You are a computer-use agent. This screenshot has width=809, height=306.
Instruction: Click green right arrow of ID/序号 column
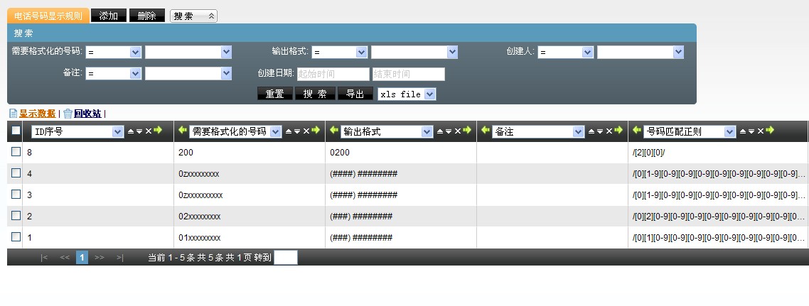pyautogui.click(x=158, y=131)
